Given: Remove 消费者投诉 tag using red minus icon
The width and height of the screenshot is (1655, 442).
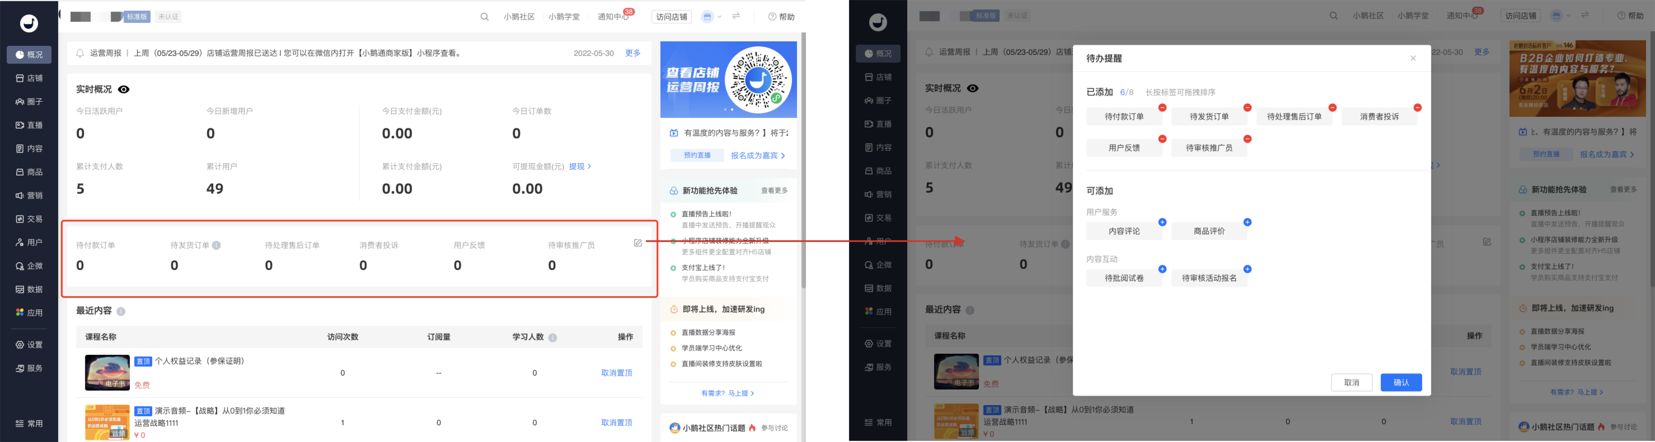Looking at the screenshot, I should (x=1417, y=108).
